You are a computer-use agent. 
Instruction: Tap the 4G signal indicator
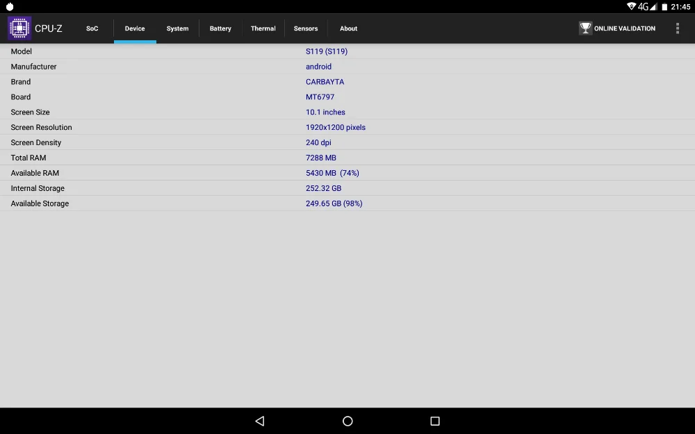[647, 7]
